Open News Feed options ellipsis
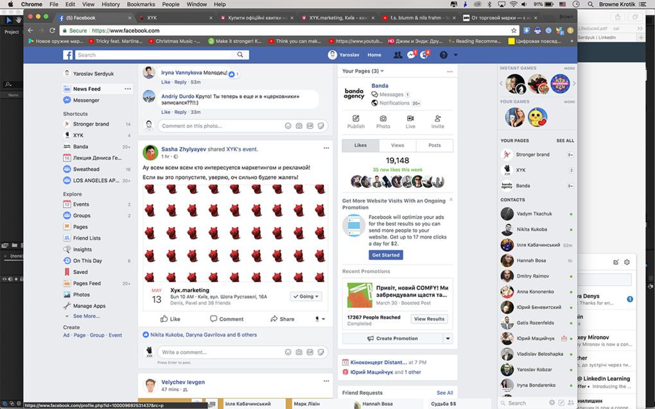Image resolution: width=655 pixels, height=409 pixels. click(128, 89)
